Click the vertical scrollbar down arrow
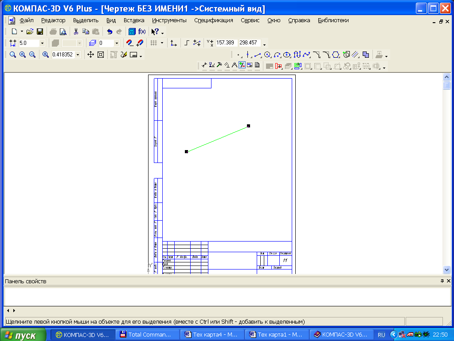This screenshot has height=341, width=454. (x=446, y=270)
